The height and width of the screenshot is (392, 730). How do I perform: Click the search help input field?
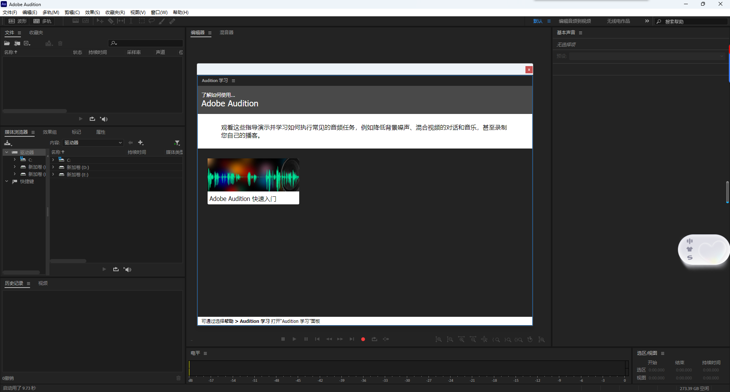(692, 21)
